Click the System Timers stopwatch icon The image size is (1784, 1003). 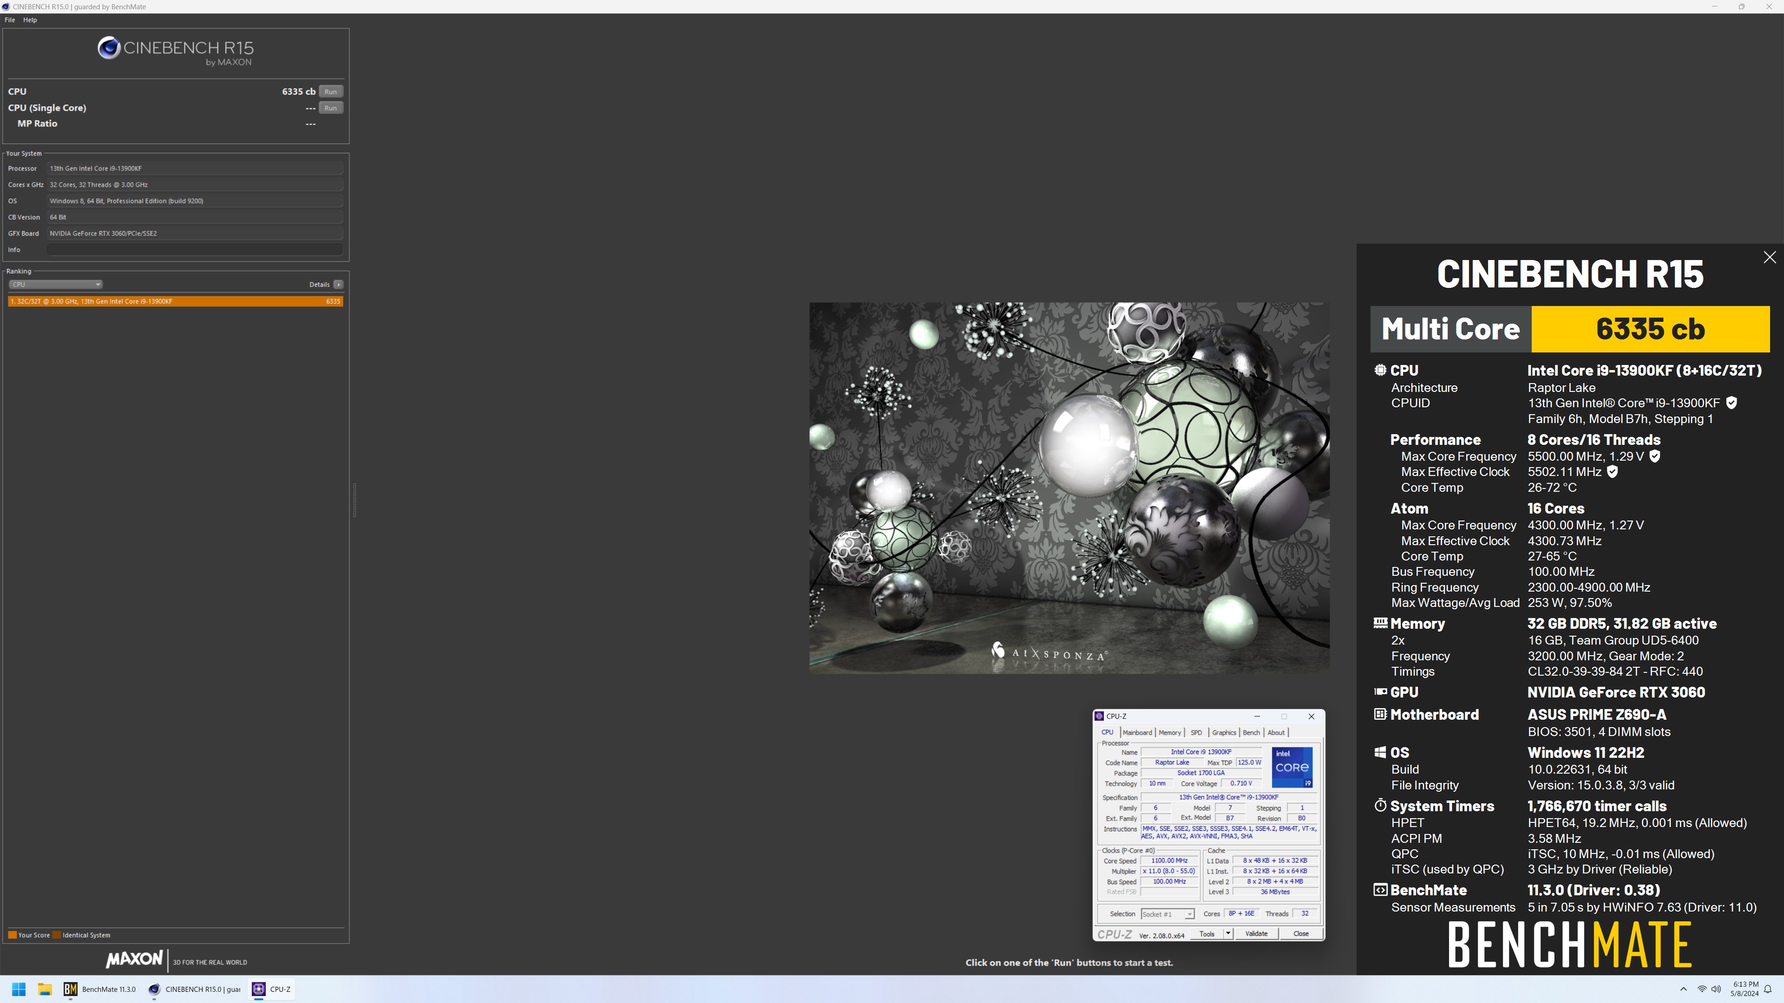pos(1380,806)
